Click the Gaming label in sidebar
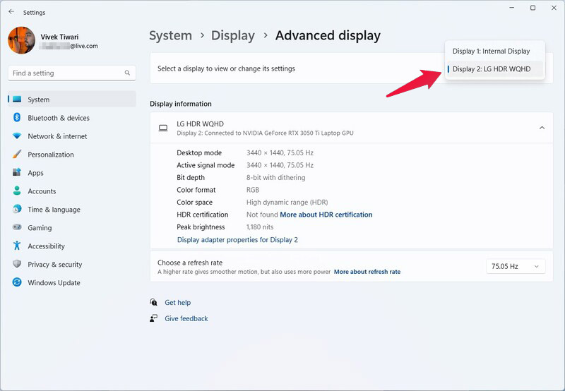 (40, 228)
